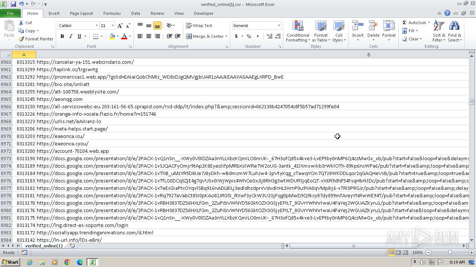Click the Merge & Center button
This screenshot has height=267, width=476.
click(205, 36)
